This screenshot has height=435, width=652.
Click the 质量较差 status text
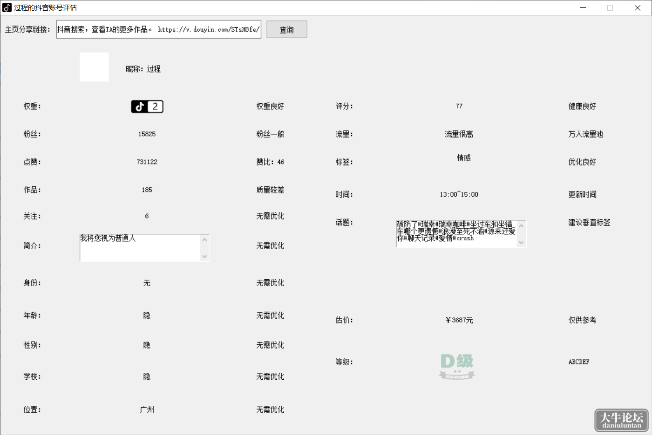271,190
